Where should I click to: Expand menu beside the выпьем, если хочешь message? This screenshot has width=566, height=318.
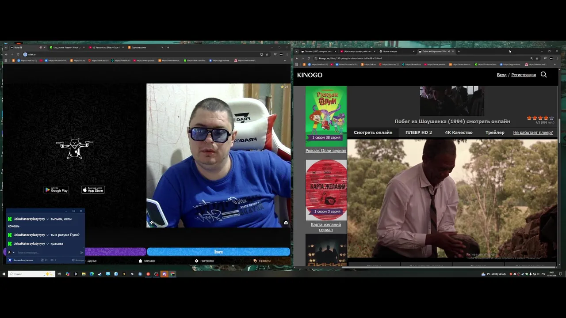(x=47, y=219)
